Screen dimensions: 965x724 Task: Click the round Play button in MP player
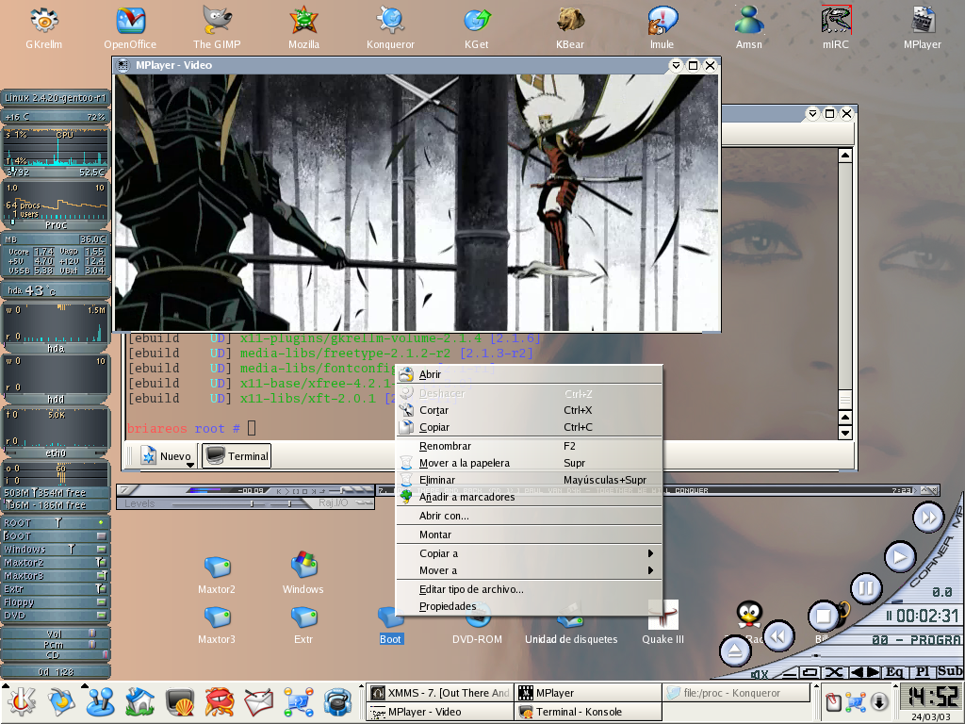coord(900,557)
